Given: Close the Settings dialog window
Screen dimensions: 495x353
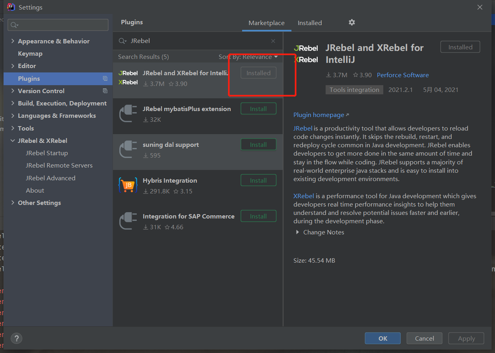Looking at the screenshot, I should click(x=480, y=7).
